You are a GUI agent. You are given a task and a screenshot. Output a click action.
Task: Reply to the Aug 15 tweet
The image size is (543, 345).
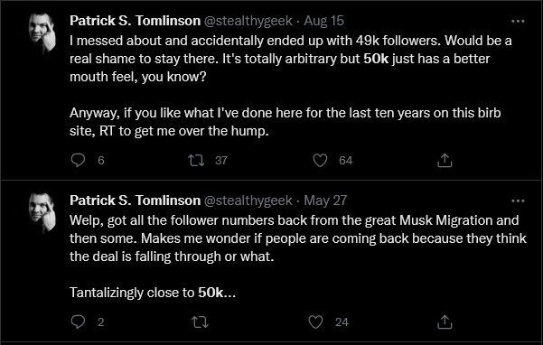[78, 160]
